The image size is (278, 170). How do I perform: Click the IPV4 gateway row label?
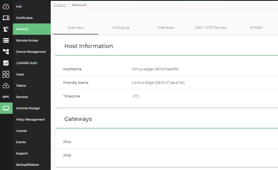point(67,142)
